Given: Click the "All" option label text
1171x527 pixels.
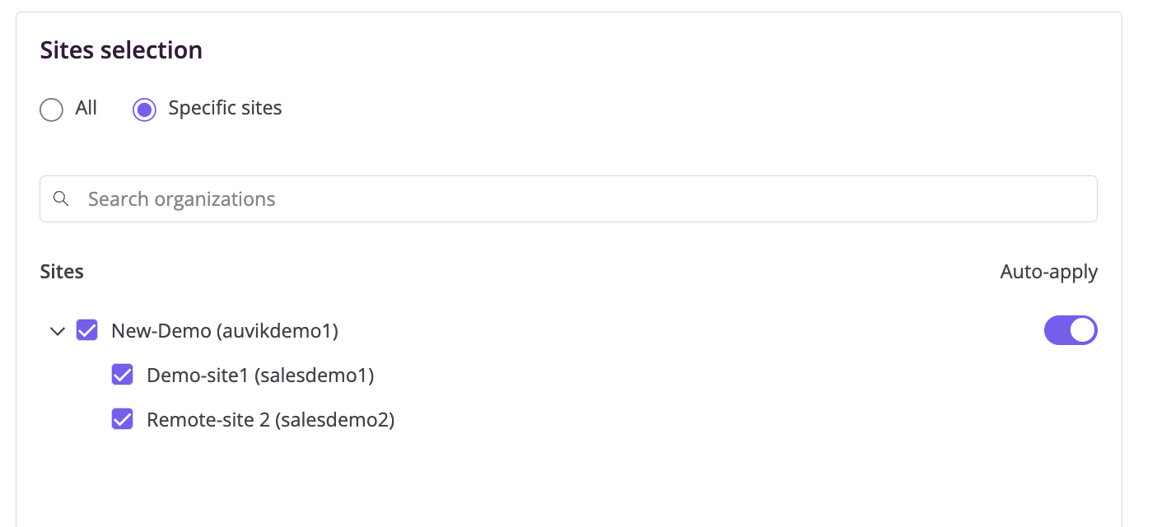Looking at the screenshot, I should [x=86, y=108].
